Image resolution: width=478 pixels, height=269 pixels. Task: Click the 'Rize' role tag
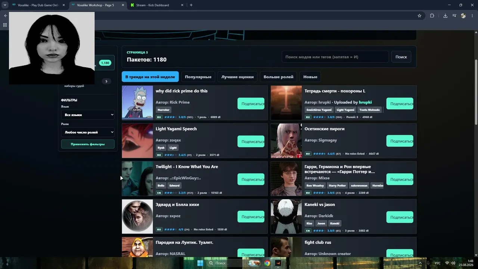(x=309, y=223)
